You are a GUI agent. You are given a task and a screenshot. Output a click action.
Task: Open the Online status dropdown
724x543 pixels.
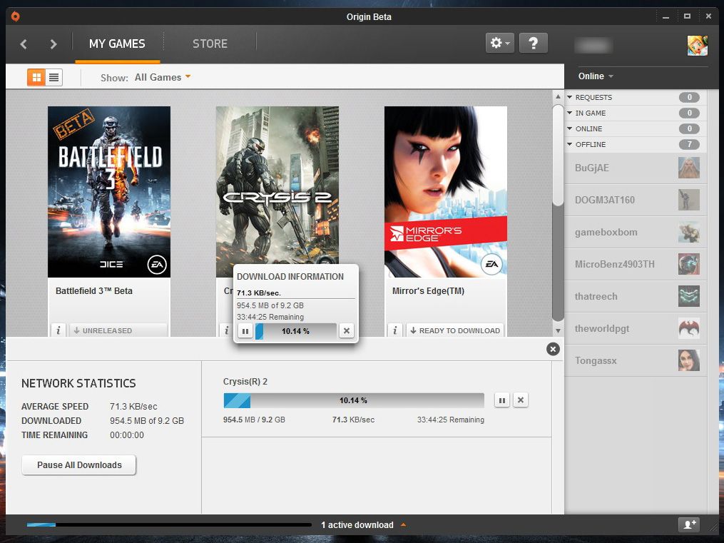[596, 76]
